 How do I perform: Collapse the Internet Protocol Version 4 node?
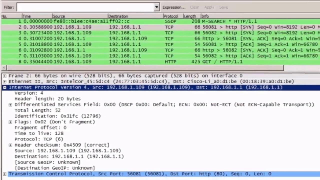pyautogui.click(x=4, y=87)
